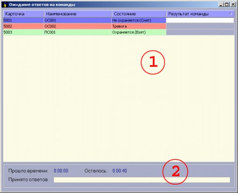Click the Не охраняется (Снят) status cell

139,21
